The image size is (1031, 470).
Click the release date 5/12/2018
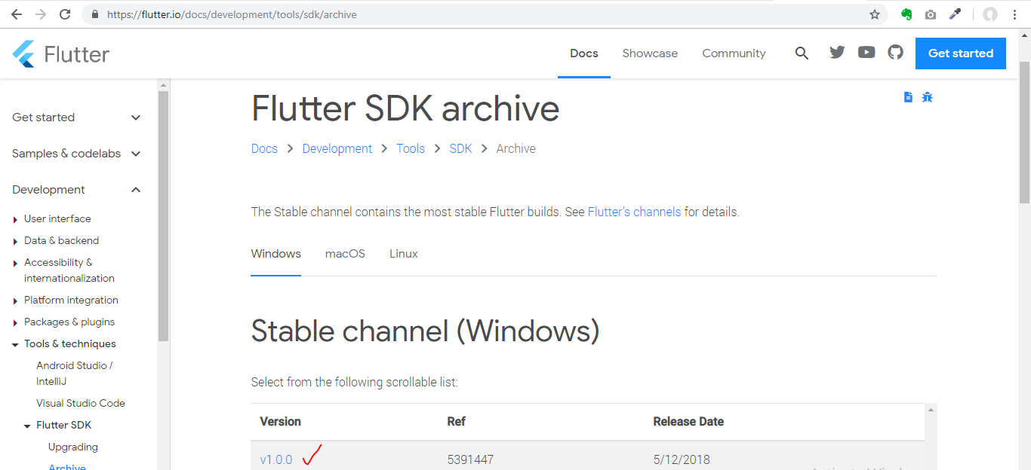[x=682, y=459]
